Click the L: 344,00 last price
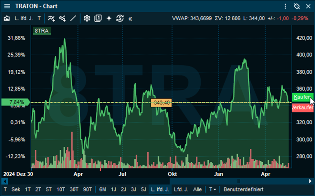Viewport: 315px width, 196px height. coord(254,18)
